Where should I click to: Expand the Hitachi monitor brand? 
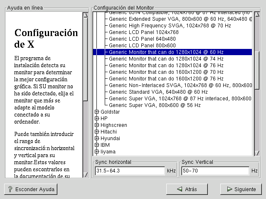click(97, 131)
